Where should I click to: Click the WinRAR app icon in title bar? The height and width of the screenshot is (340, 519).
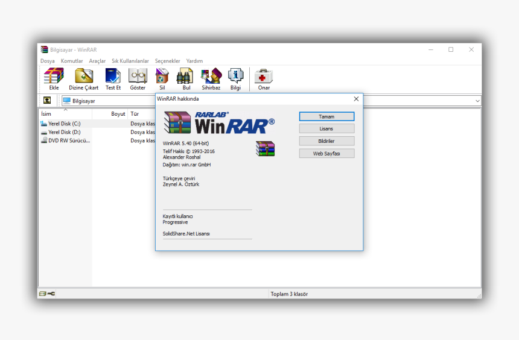44,49
